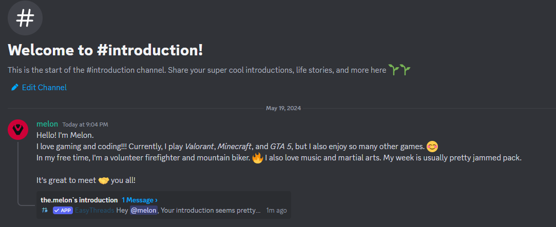The width and height of the screenshot is (556, 227).
Task: Click the thread preview text 'Your introduction seems pretty...'
Action: 212,210
